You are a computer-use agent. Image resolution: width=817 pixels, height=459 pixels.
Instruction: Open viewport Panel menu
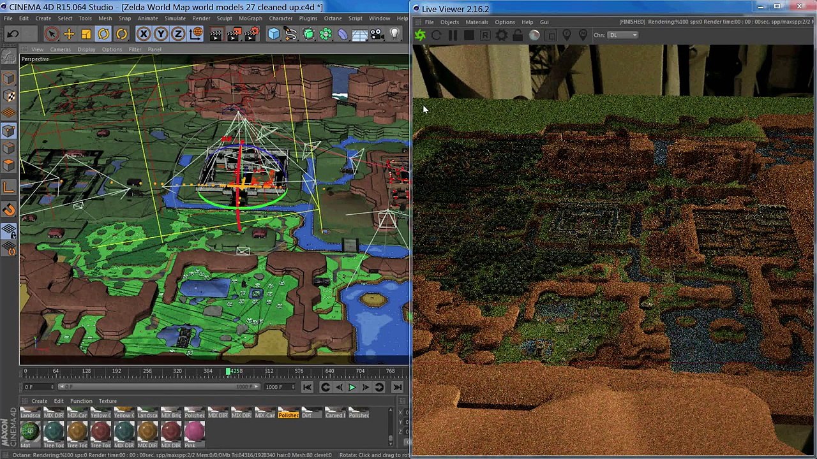pos(154,49)
